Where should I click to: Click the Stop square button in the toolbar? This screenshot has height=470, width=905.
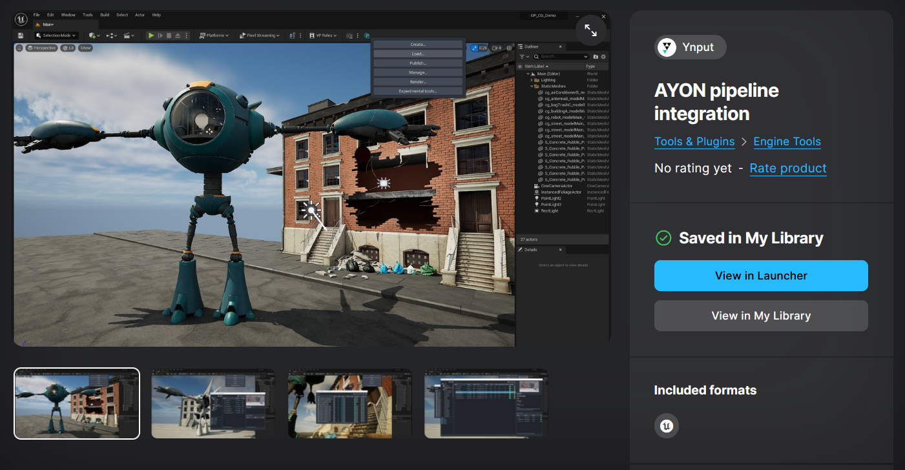click(x=169, y=36)
